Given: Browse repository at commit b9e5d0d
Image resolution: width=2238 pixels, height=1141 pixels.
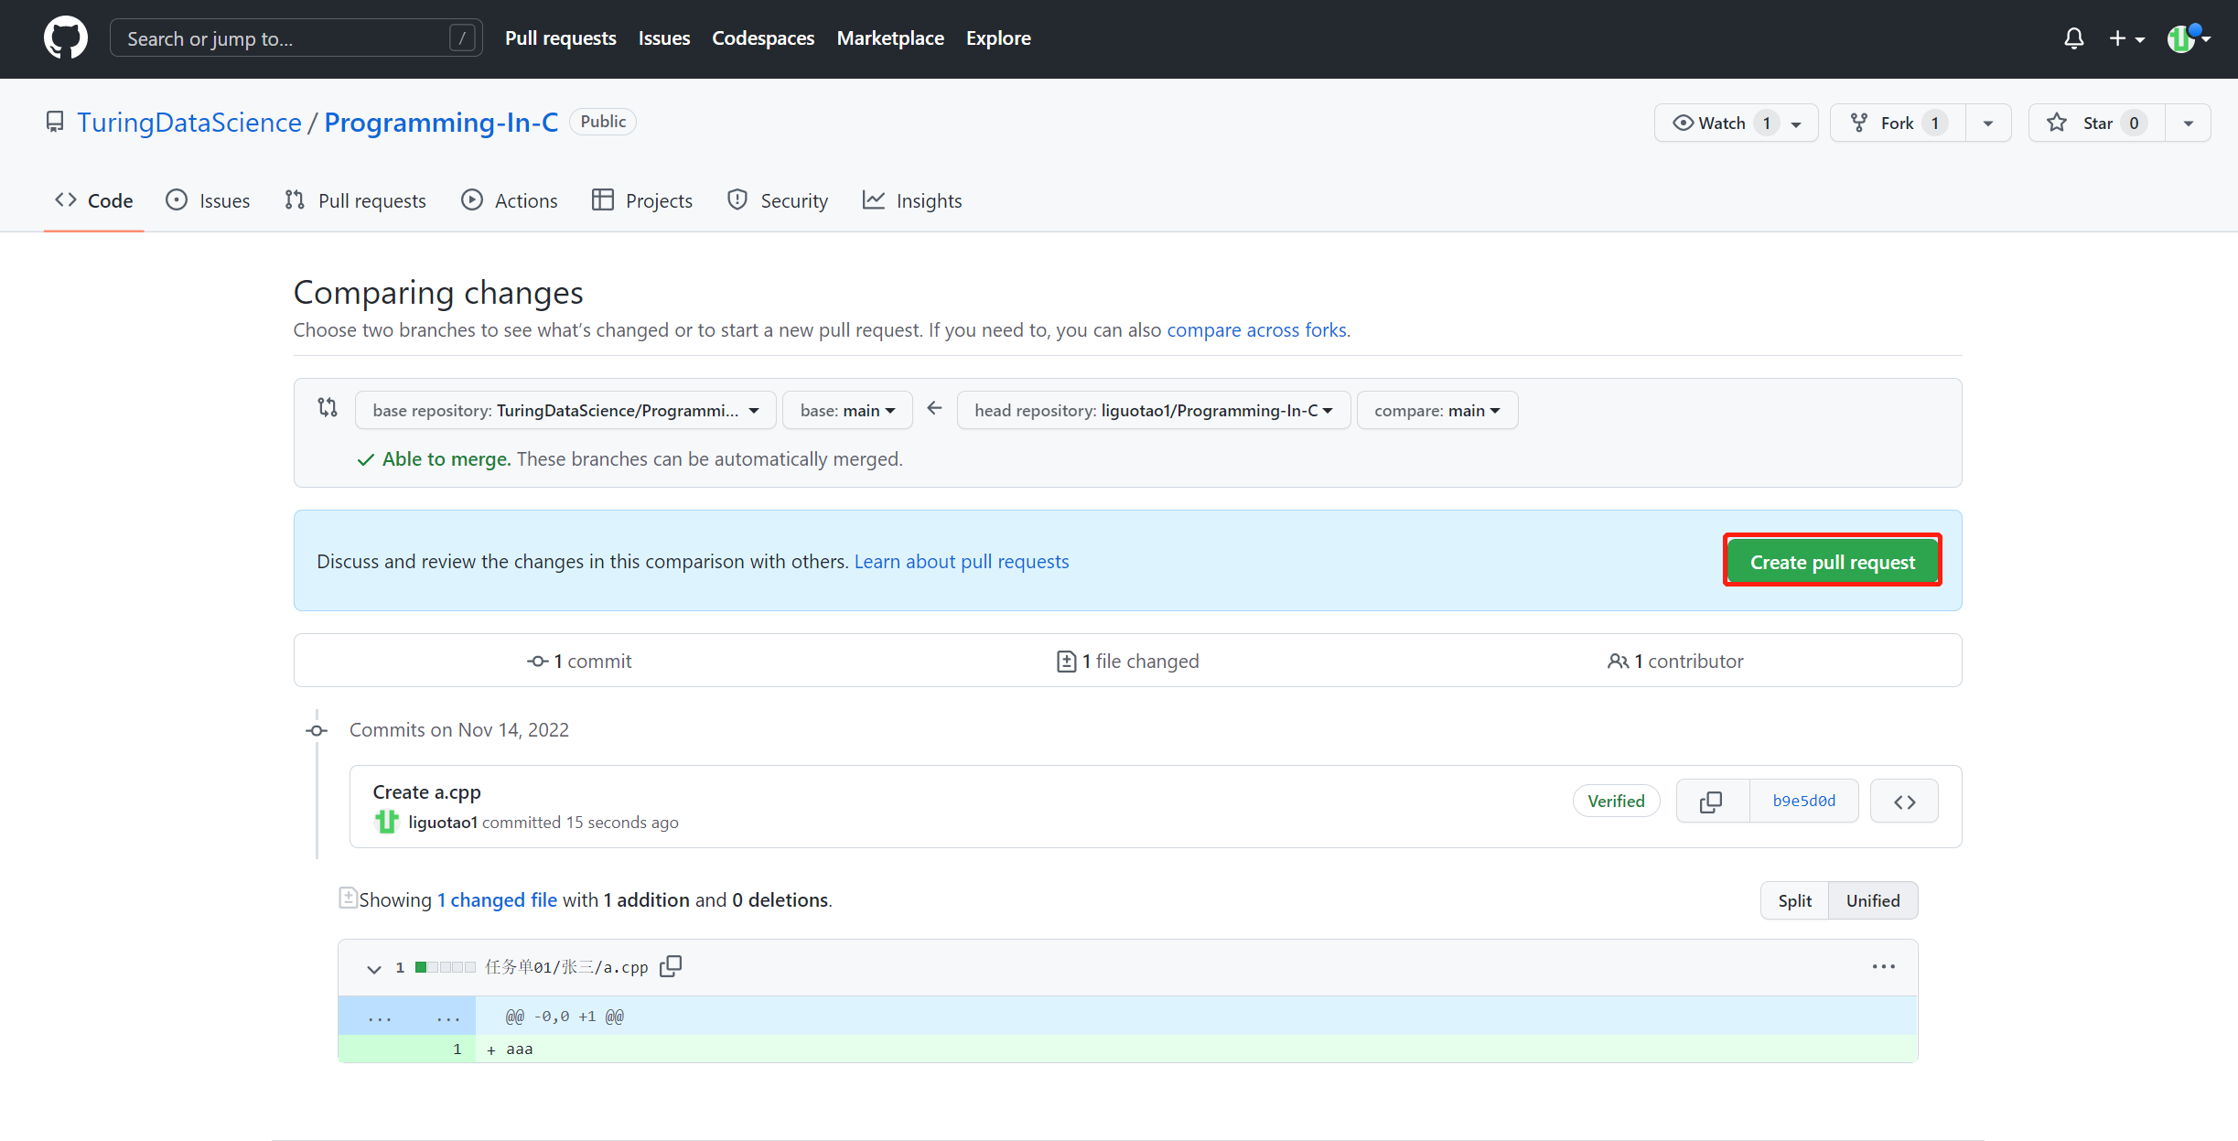Looking at the screenshot, I should tap(1904, 801).
